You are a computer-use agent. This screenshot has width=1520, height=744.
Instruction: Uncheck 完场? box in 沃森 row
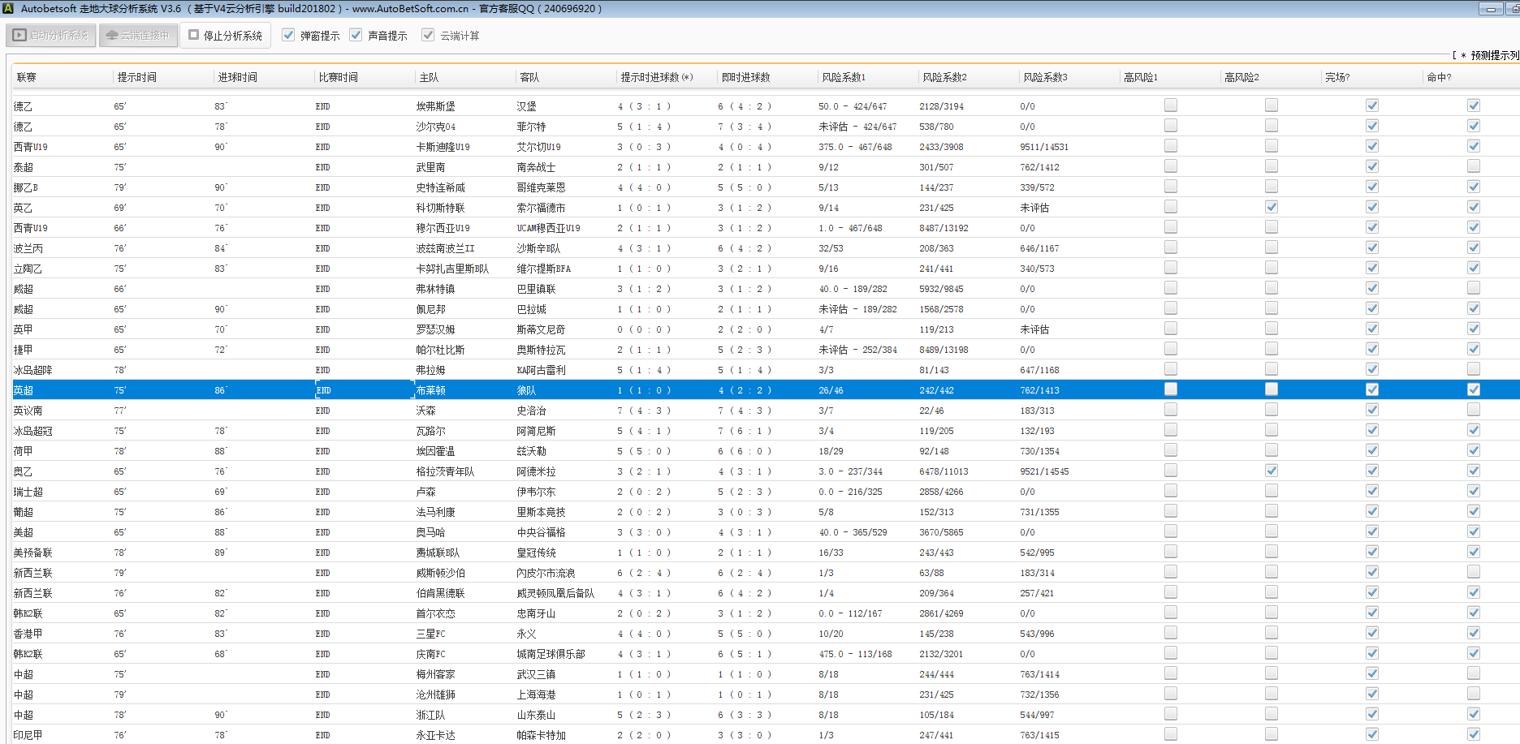[x=1371, y=410]
